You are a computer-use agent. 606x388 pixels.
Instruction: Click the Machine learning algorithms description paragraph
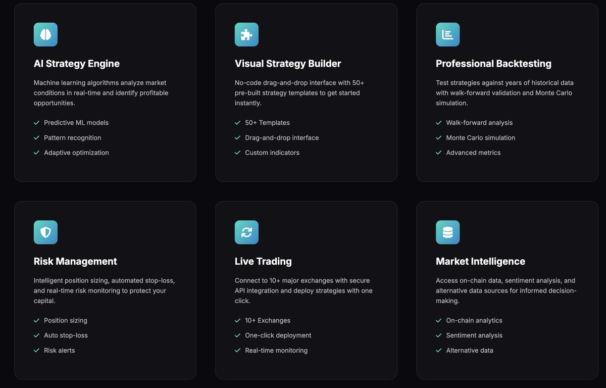click(x=101, y=93)
